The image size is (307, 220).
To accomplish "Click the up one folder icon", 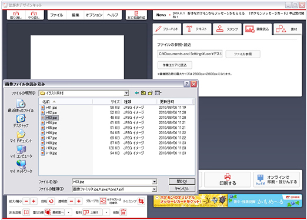I will 144,93.
